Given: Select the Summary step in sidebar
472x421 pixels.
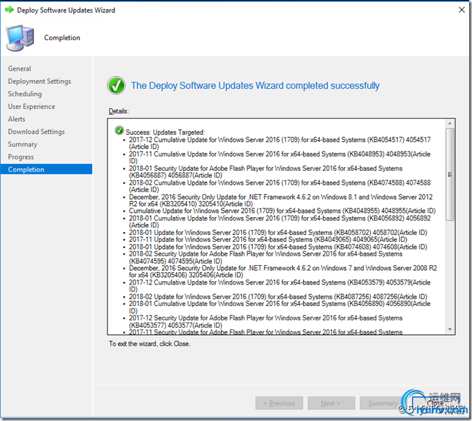Looking at the screenshot, I should 23,145.
